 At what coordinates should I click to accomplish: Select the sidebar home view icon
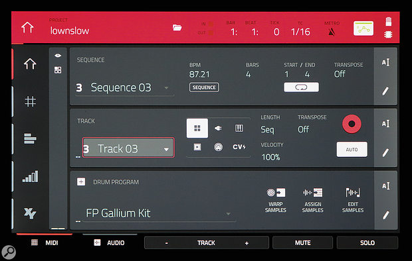30,64
